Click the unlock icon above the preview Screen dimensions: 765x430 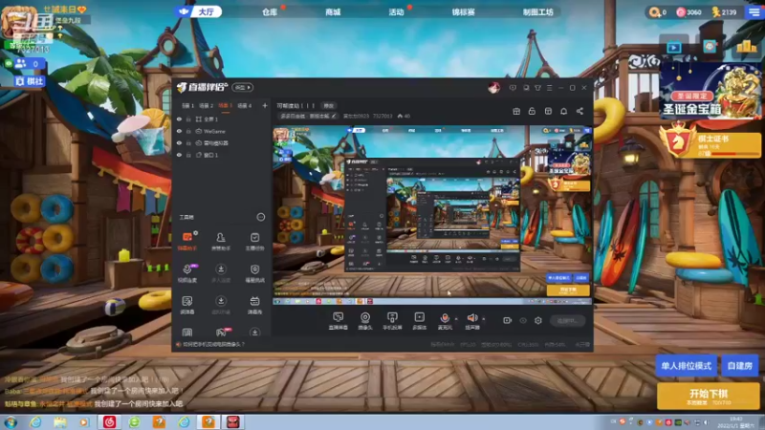(x=532, y=111)
